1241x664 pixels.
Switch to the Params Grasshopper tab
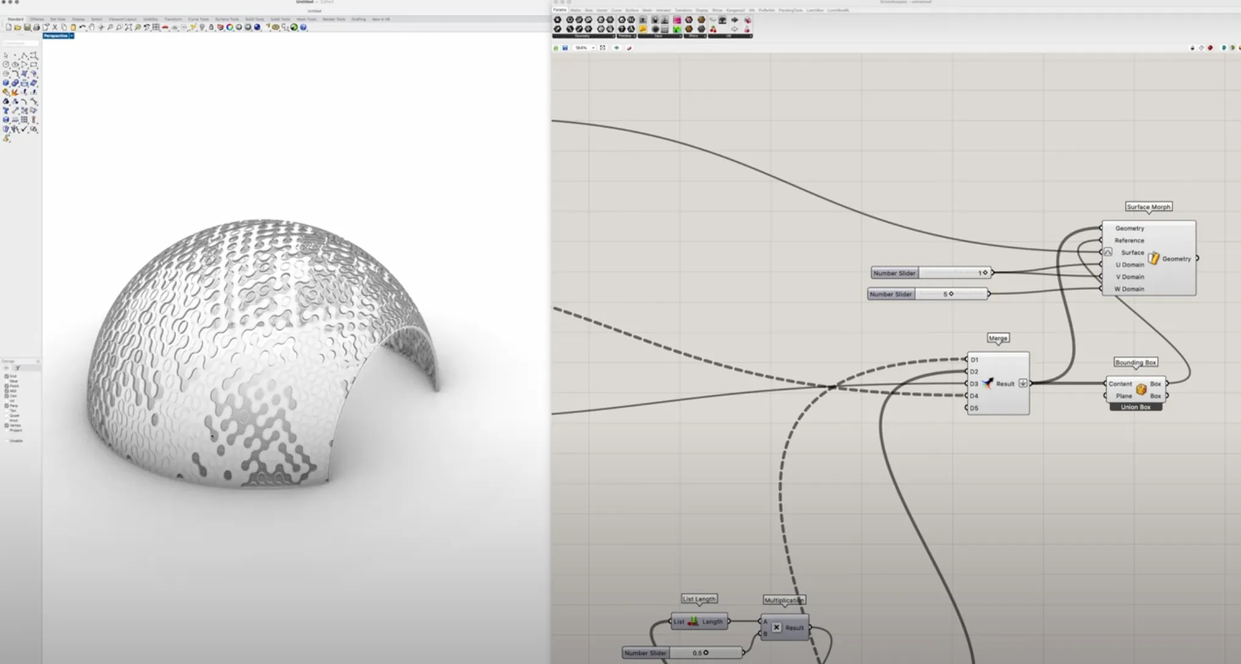(x=560, y=10)
